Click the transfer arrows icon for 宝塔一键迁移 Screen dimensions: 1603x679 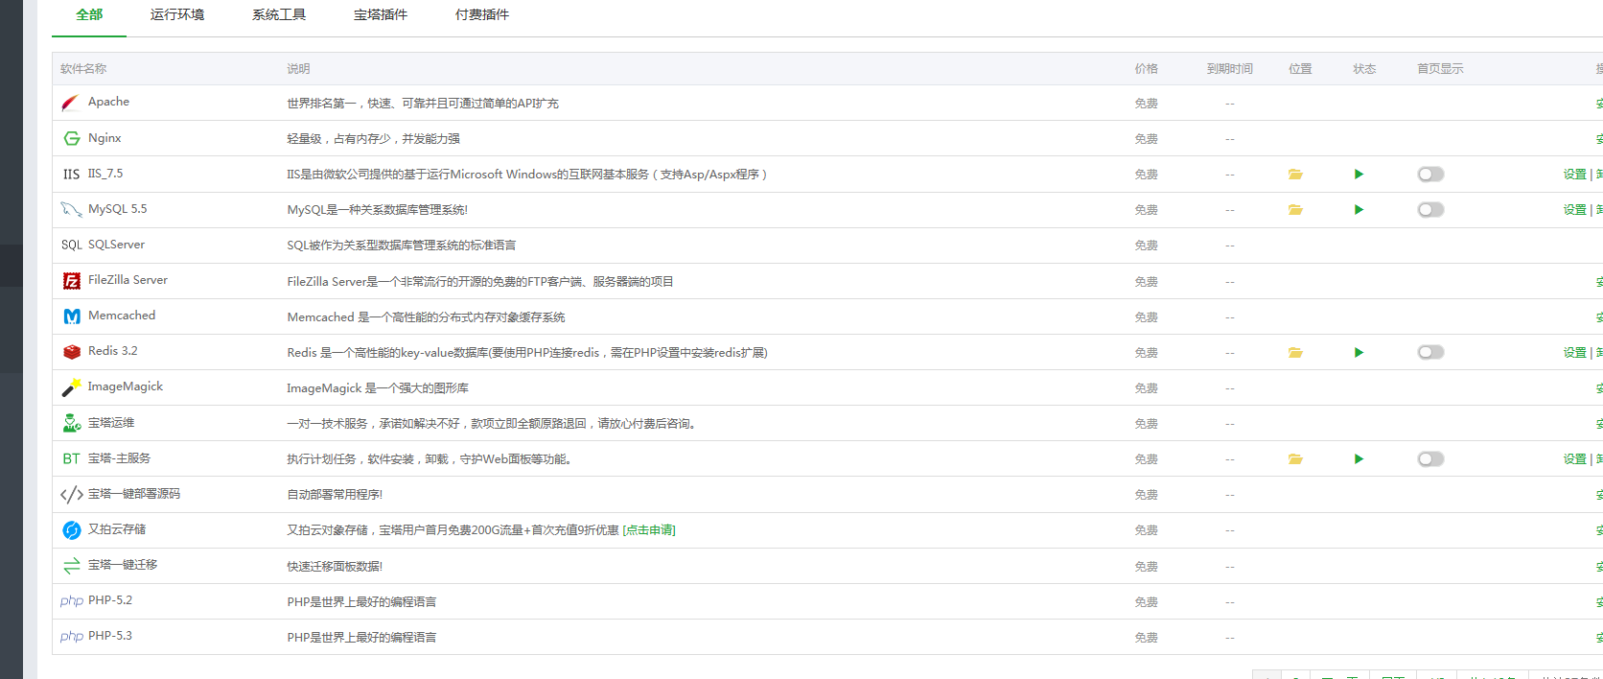[71, 566]
